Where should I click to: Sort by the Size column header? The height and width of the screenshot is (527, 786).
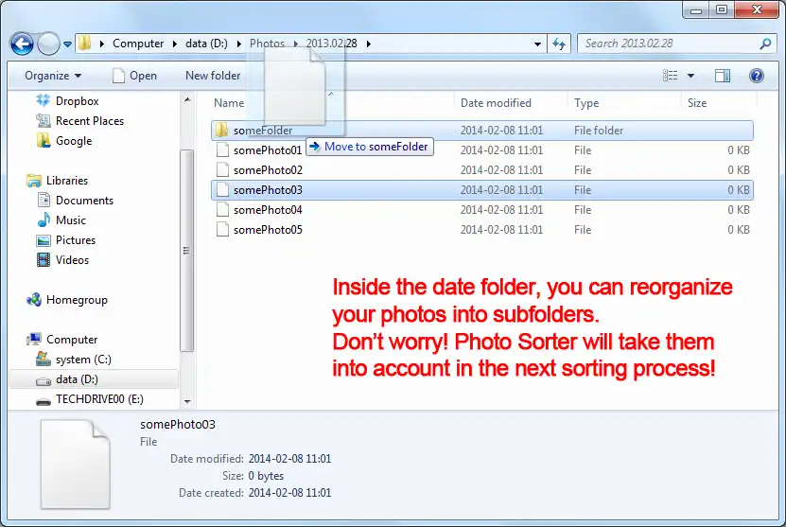coord(697,103)
